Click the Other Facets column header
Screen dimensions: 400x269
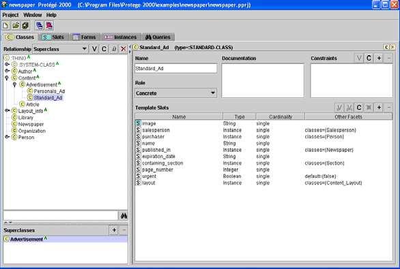click(348, 117)
